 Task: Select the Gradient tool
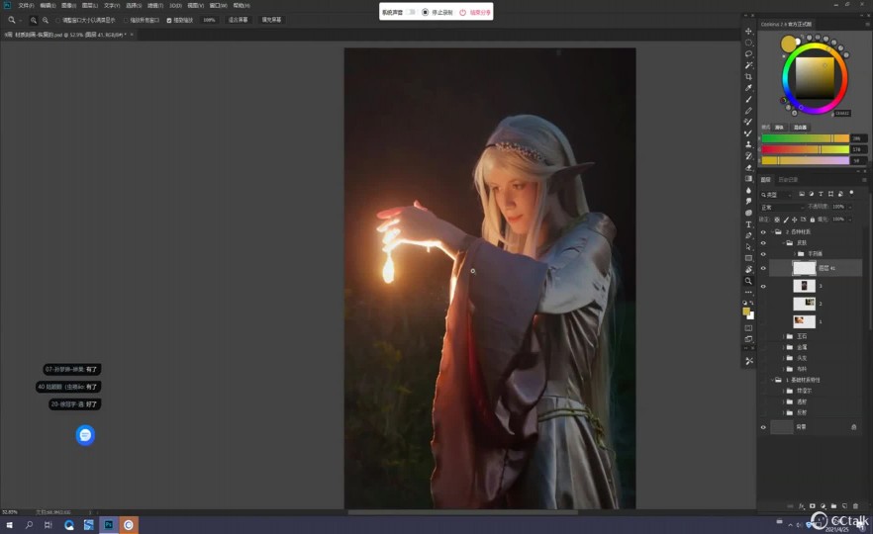pyautogui.click(x=748, y=179)
